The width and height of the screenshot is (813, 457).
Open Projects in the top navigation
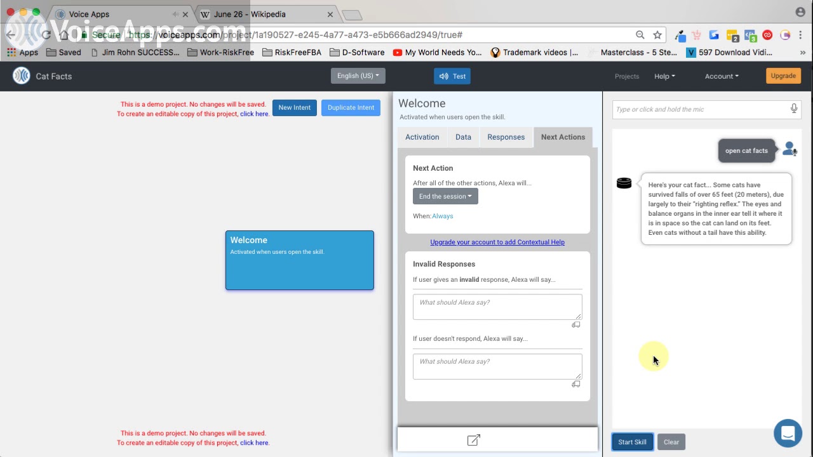point(627,76)
